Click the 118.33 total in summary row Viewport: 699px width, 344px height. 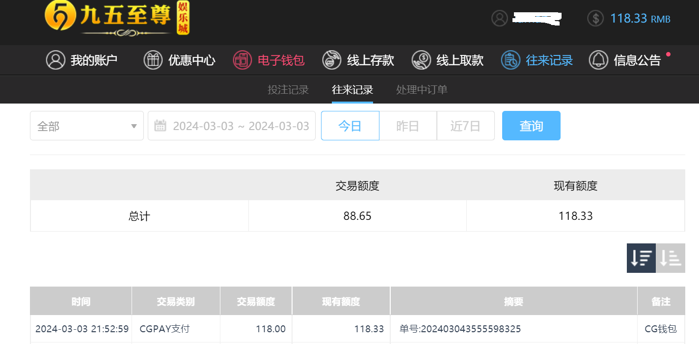click(576, 216)
